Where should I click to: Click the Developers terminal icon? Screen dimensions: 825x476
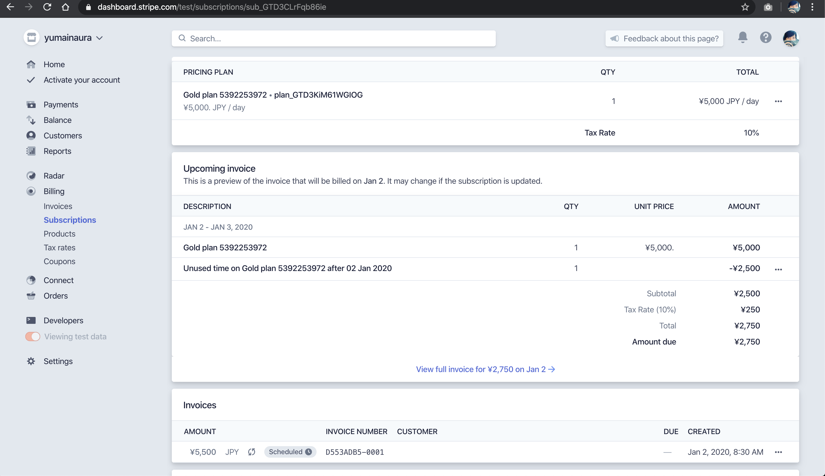31,320
